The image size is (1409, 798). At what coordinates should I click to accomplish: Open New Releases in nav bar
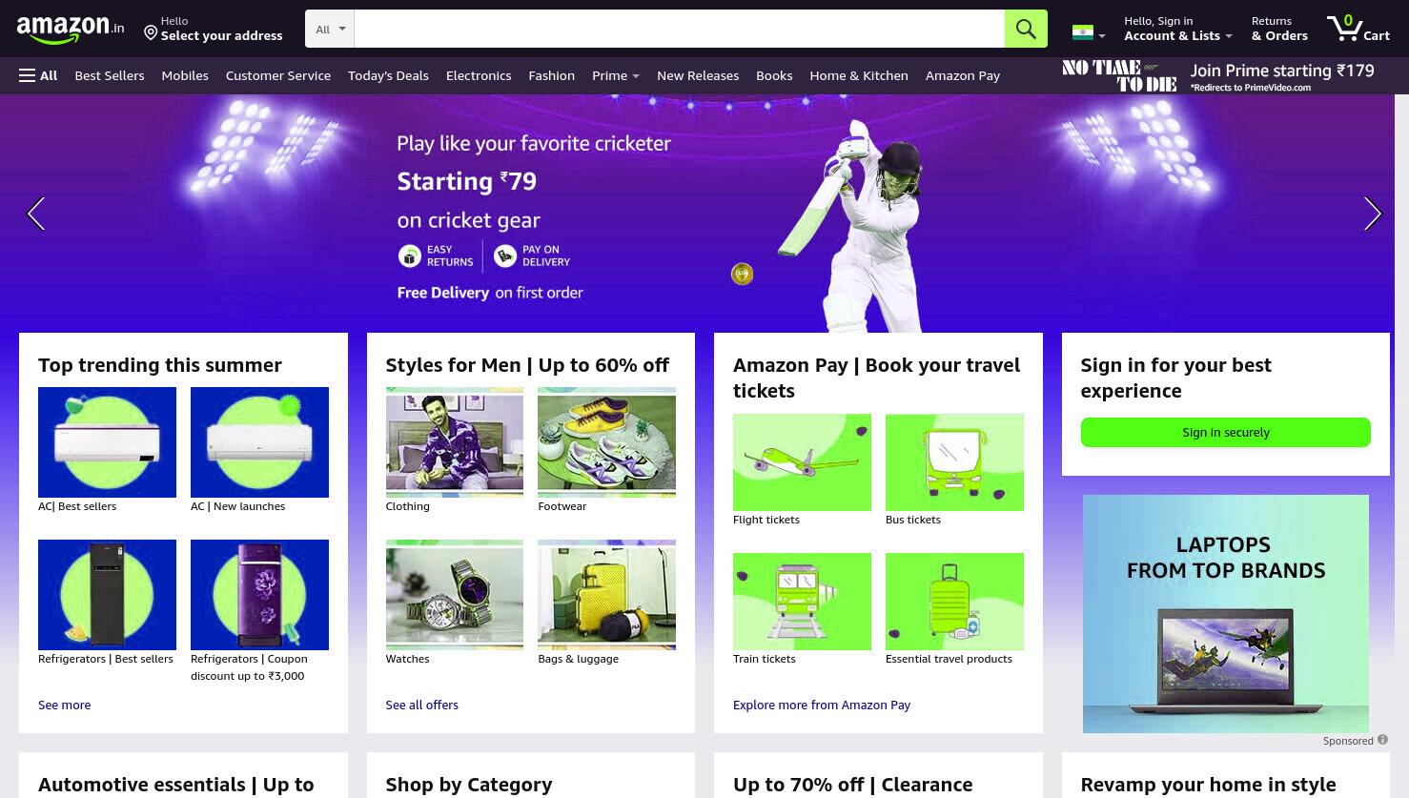[698, 75]
